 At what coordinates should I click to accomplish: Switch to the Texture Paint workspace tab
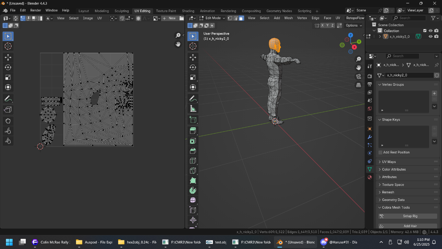[166, 11]
